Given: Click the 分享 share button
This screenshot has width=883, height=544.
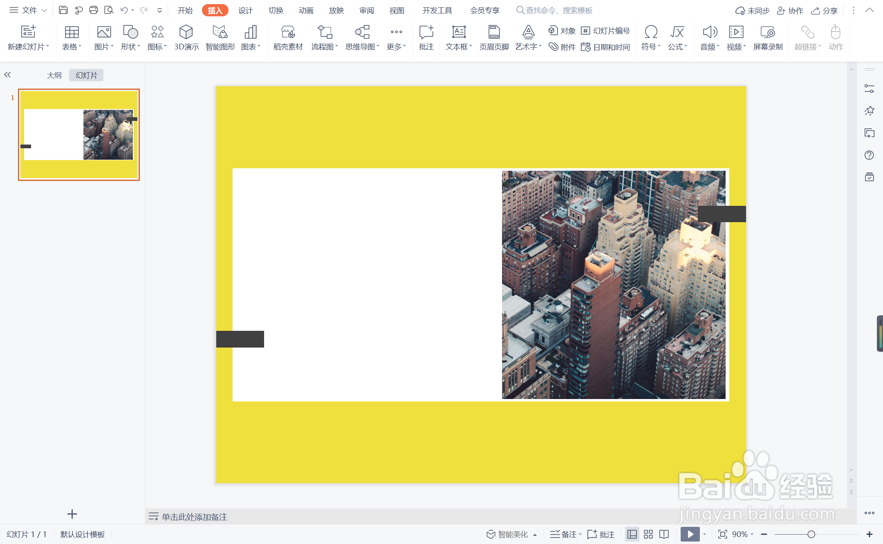Looking at the screenshot, I should coord(825,11).
